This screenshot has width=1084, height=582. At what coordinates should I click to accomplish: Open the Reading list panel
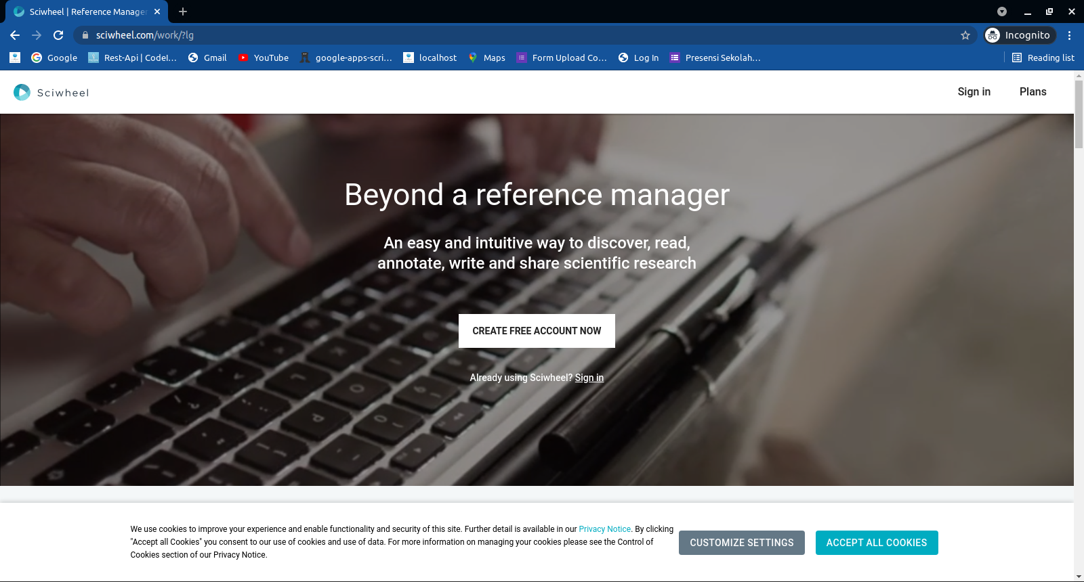pyautogui.click(x=1043, y=58)
